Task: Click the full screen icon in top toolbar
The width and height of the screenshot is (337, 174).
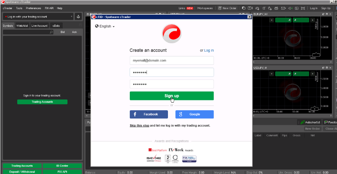Action: point(303,8)
